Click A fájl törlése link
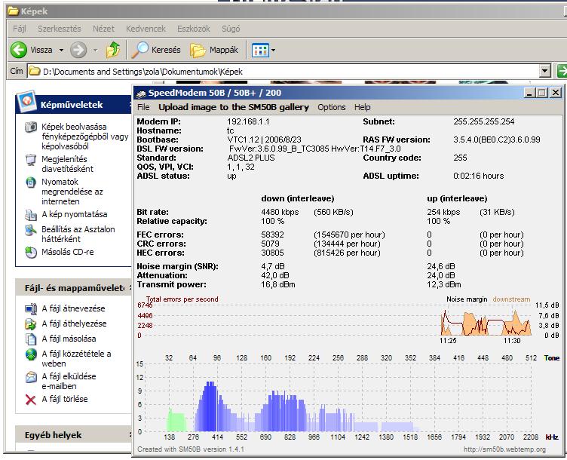 (x=64, y=399)
